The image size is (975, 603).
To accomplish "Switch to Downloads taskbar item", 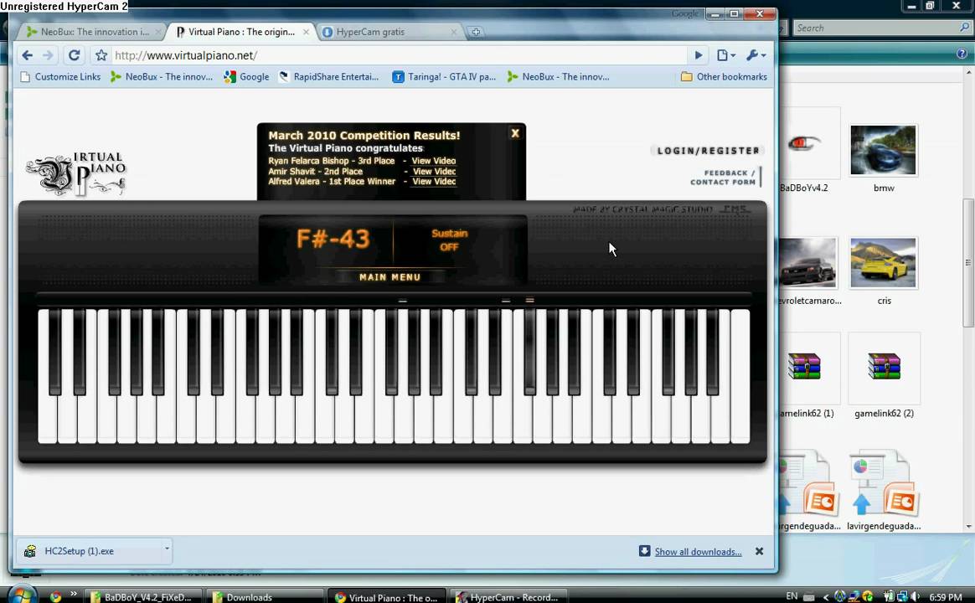I will click(264, 597).
